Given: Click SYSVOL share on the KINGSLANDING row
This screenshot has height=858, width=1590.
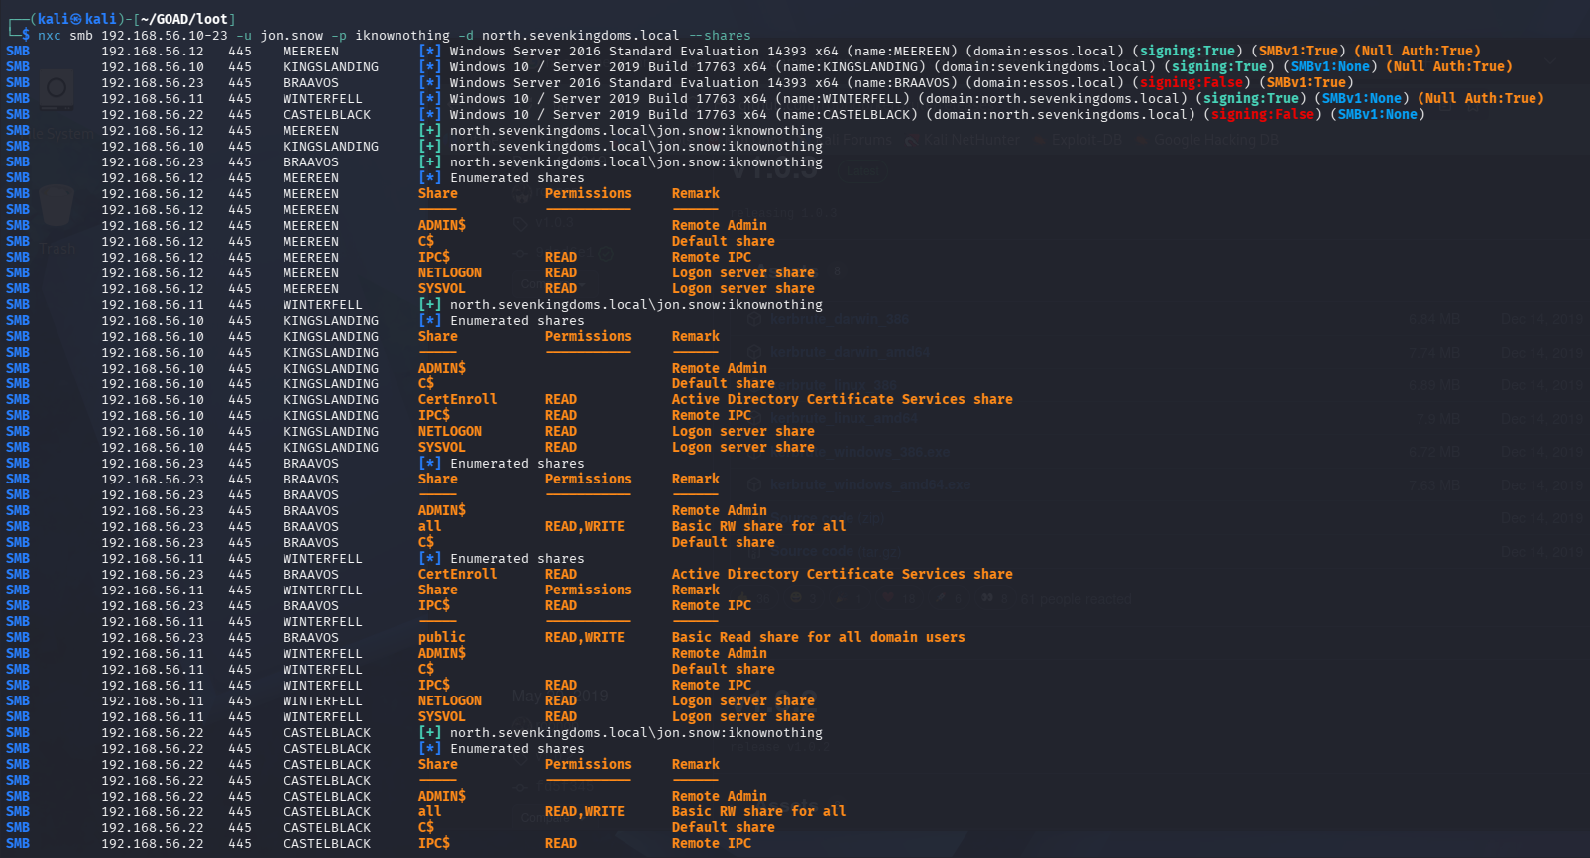Looking at the screenshot, I should pyautogui.click(x=442, y=447).
